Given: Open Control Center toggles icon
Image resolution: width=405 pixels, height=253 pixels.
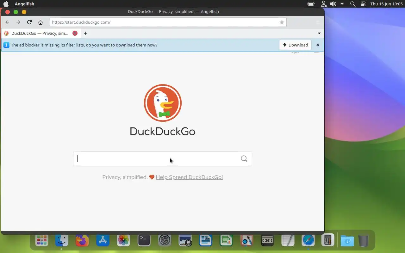Looking at the screenshot, I should (363, 4).
